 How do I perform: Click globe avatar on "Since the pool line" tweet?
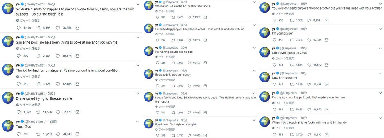[x=8, y=41]
